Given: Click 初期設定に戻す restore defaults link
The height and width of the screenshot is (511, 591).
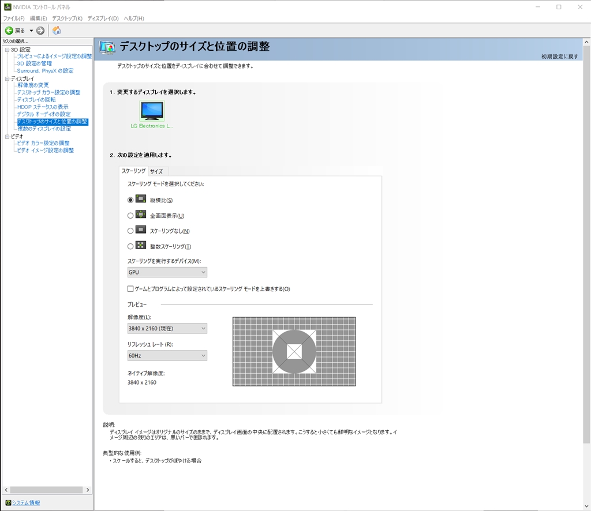Looking at the screenshot, I should 559,57.
